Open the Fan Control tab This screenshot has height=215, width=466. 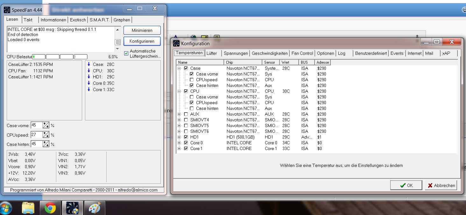point(302,53)
